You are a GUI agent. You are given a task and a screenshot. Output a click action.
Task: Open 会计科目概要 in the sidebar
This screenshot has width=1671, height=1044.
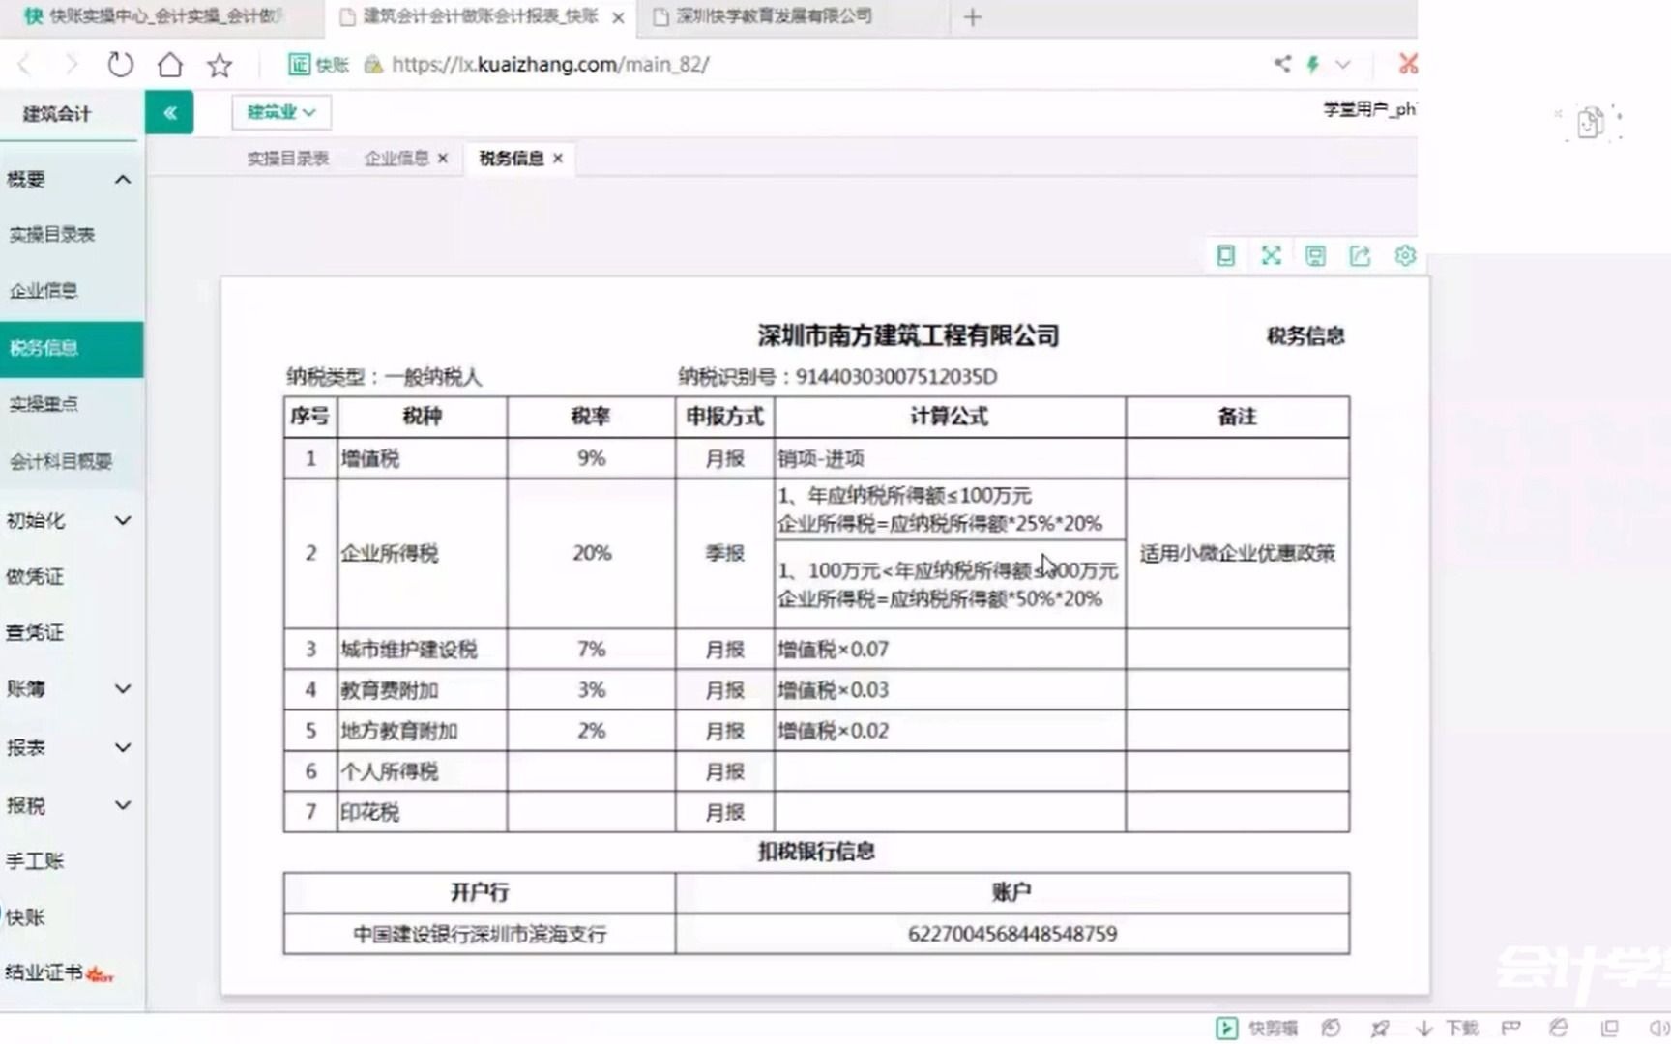tap(61, 461)
